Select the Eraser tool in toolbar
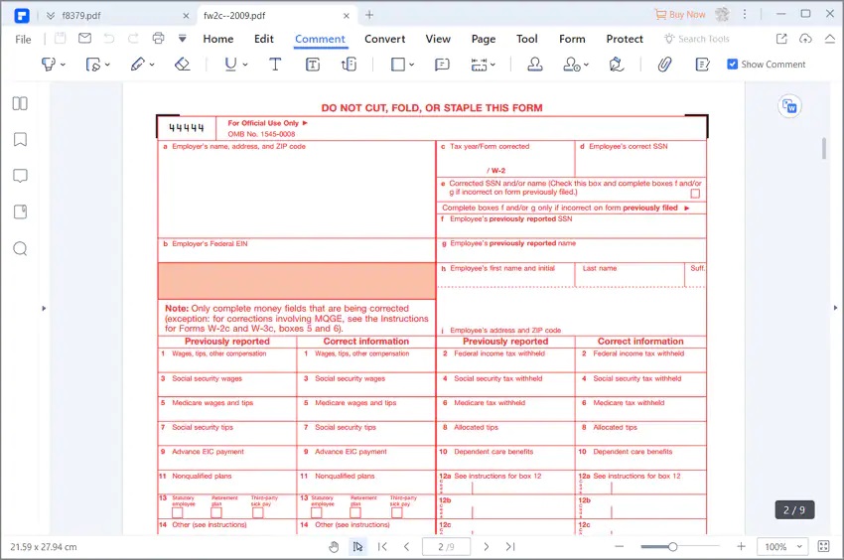This screenshot has width=844, height=560. point(182,65)
